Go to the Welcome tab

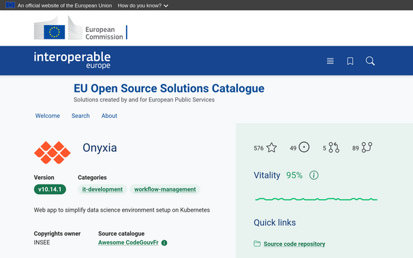coord(48,116)
